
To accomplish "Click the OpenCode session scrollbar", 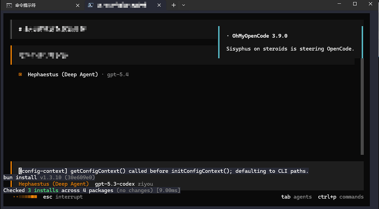I will click(x=362, y=106).
